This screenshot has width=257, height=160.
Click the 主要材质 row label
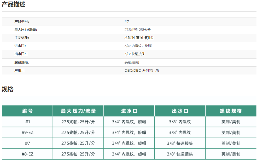22,38
